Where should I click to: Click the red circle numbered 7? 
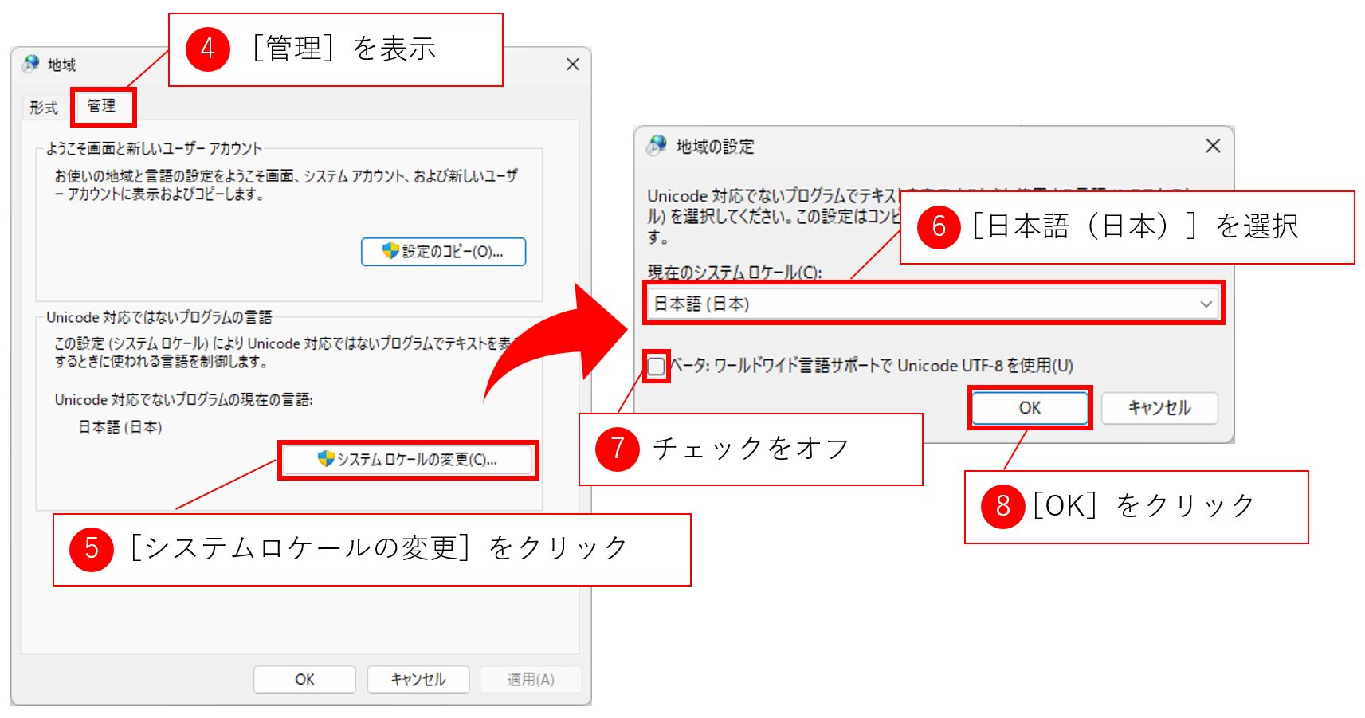click(x=617, y=449)
